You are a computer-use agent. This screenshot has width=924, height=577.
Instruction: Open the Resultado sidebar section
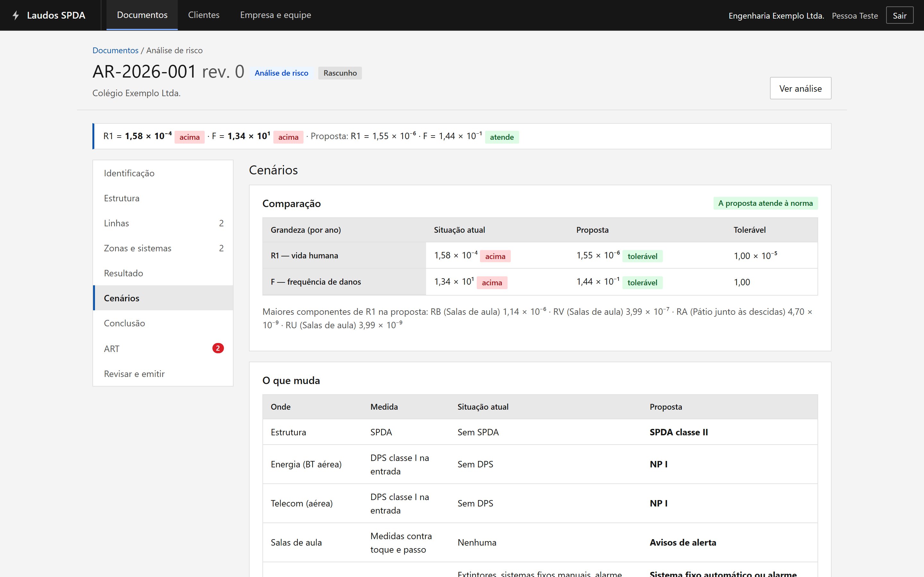[163, 273]
